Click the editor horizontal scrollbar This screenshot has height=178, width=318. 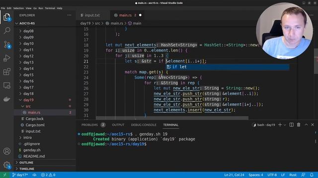pos(172,118)
